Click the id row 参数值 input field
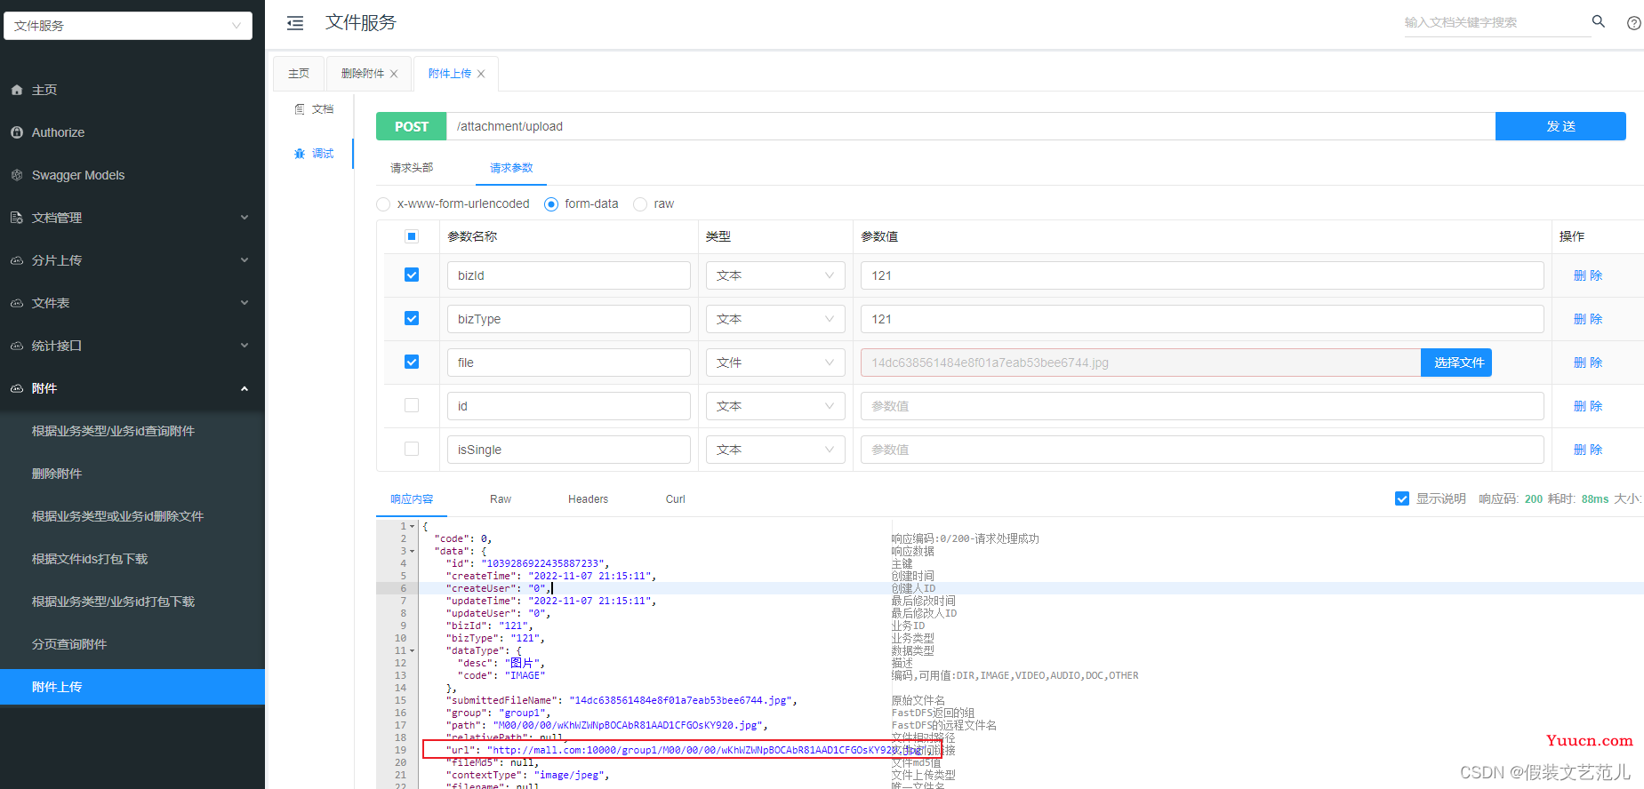 pyautogui.click(x=1202, y=406)
